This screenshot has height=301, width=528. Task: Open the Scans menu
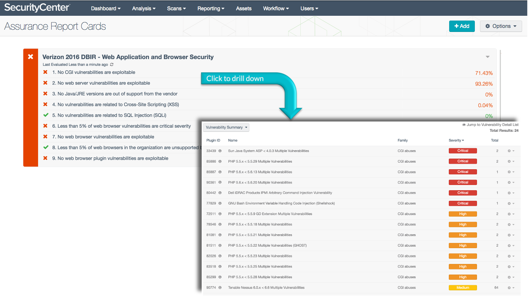click(x=176, y=8)
